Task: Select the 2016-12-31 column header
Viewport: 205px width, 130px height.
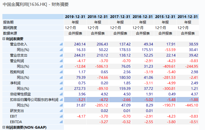Action: click(142, 17)
